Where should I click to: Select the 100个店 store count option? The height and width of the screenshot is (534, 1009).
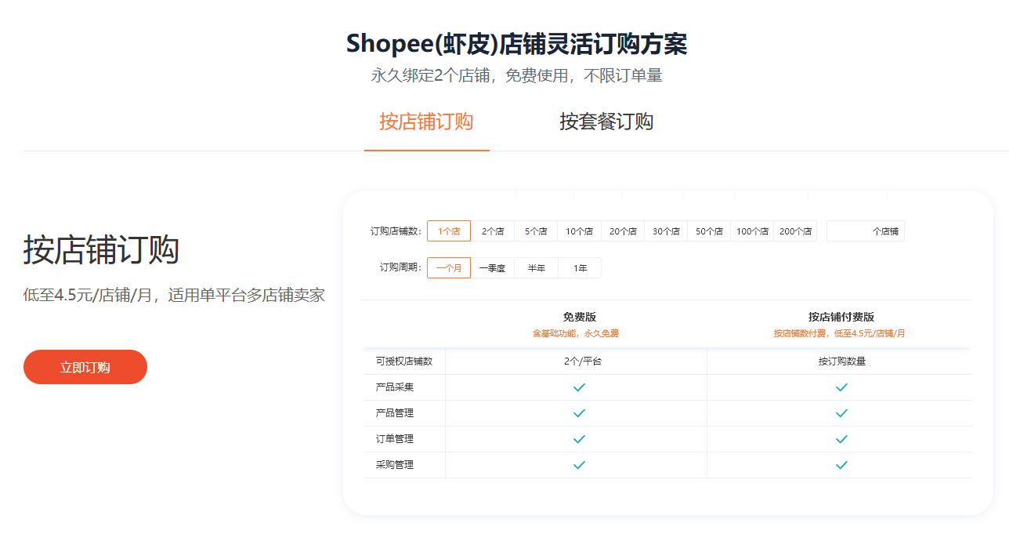[752, 231]
